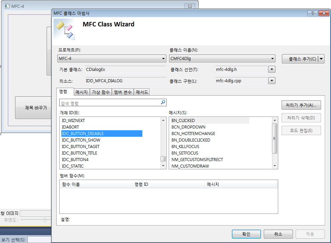Select BN_KILLFOCUS in message list

tap(185, 147)
